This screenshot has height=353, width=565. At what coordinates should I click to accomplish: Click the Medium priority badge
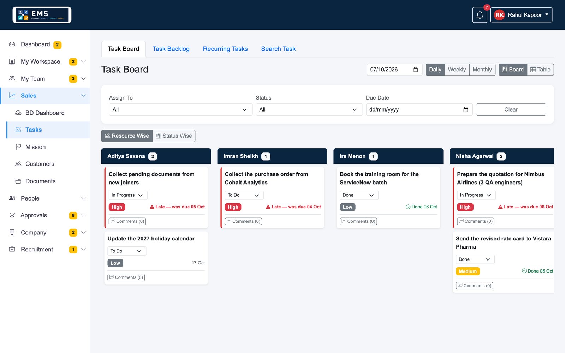(x=468, y=271)
